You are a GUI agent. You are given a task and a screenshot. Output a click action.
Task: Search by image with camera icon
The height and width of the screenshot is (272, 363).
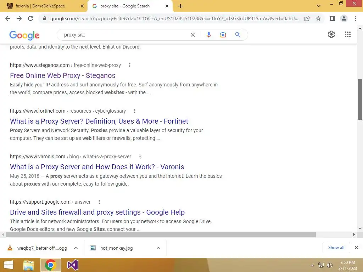[223, 35]
